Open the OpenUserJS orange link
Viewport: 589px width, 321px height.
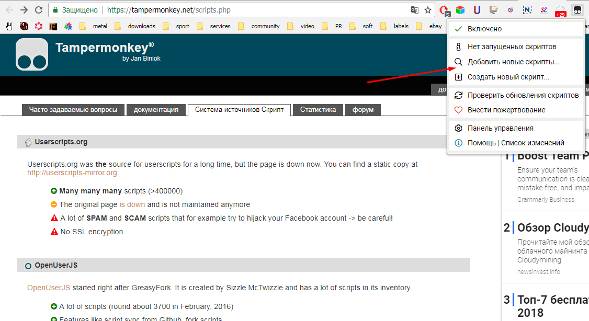49,288
